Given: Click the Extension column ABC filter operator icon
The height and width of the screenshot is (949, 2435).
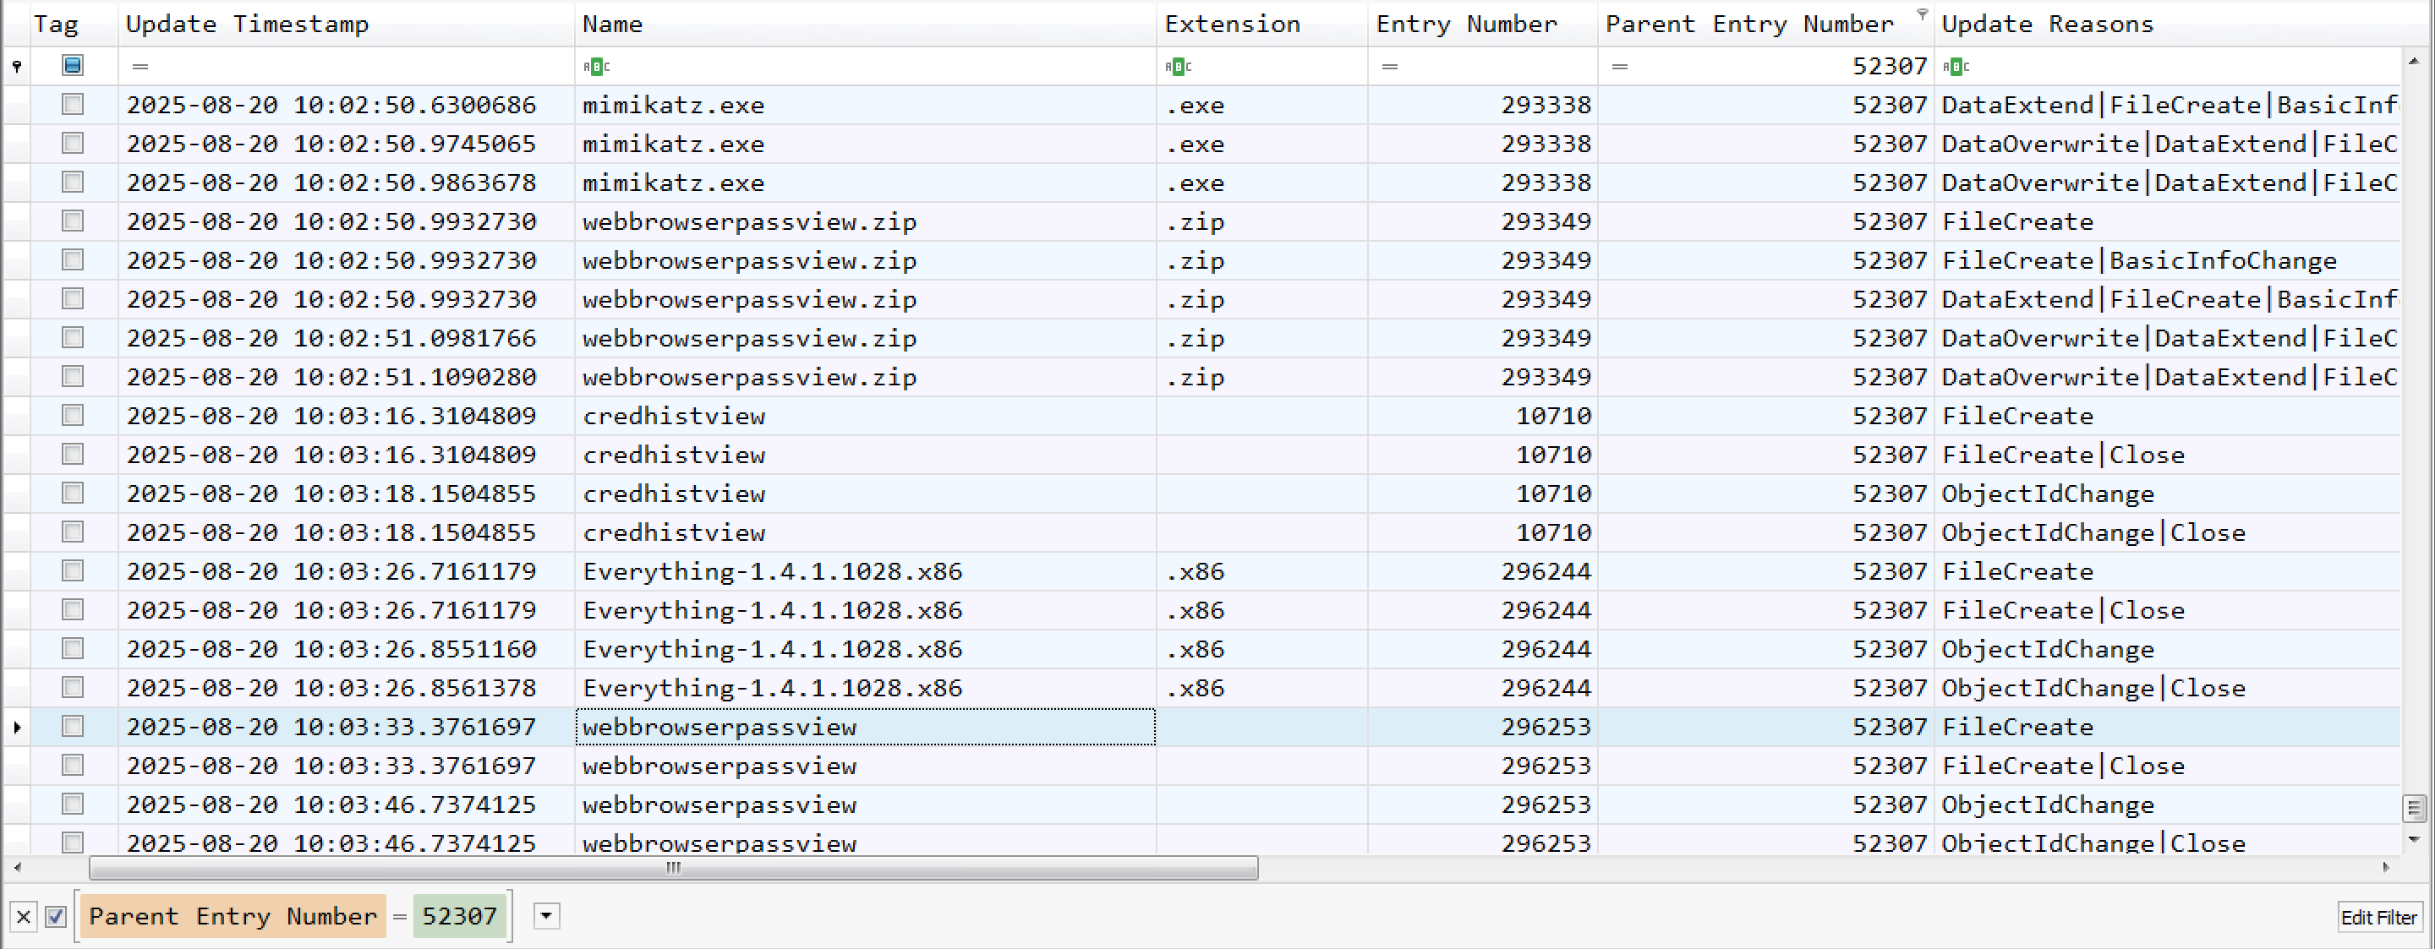Looking at the screenshot, I should pyautogui.click(x=1178, y=66).
